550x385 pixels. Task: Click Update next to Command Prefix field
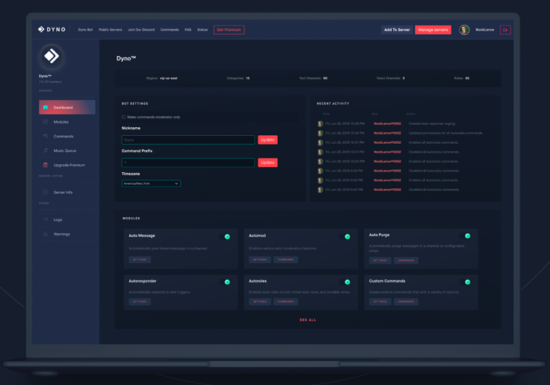(x=268, y=163)
